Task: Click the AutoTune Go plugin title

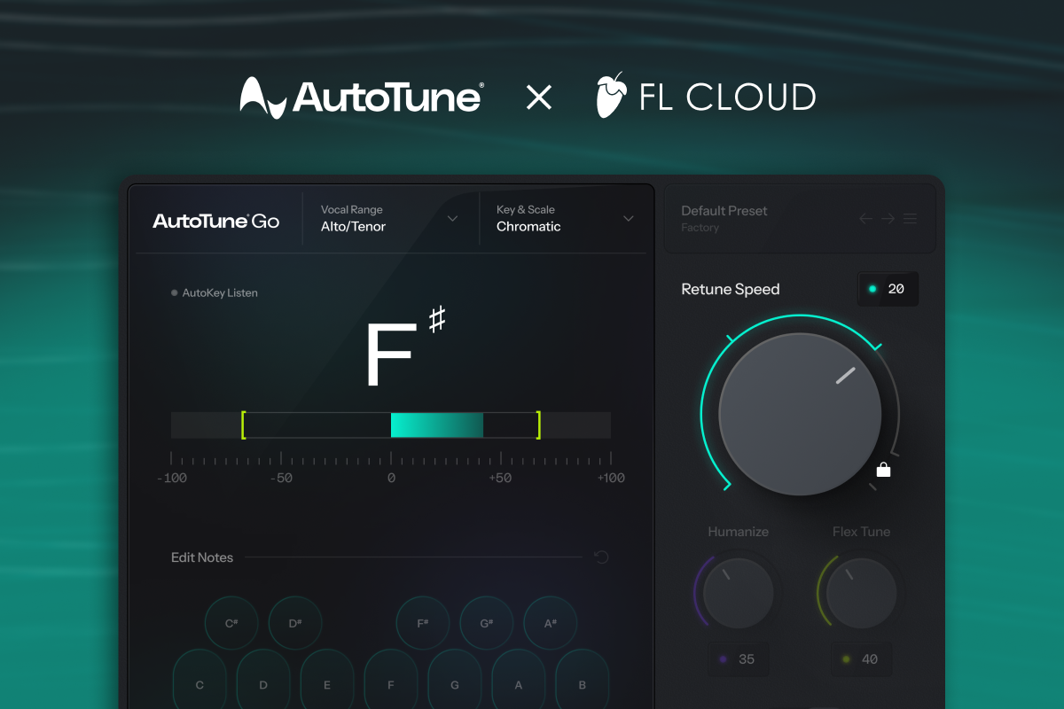Action: (215, 222)
